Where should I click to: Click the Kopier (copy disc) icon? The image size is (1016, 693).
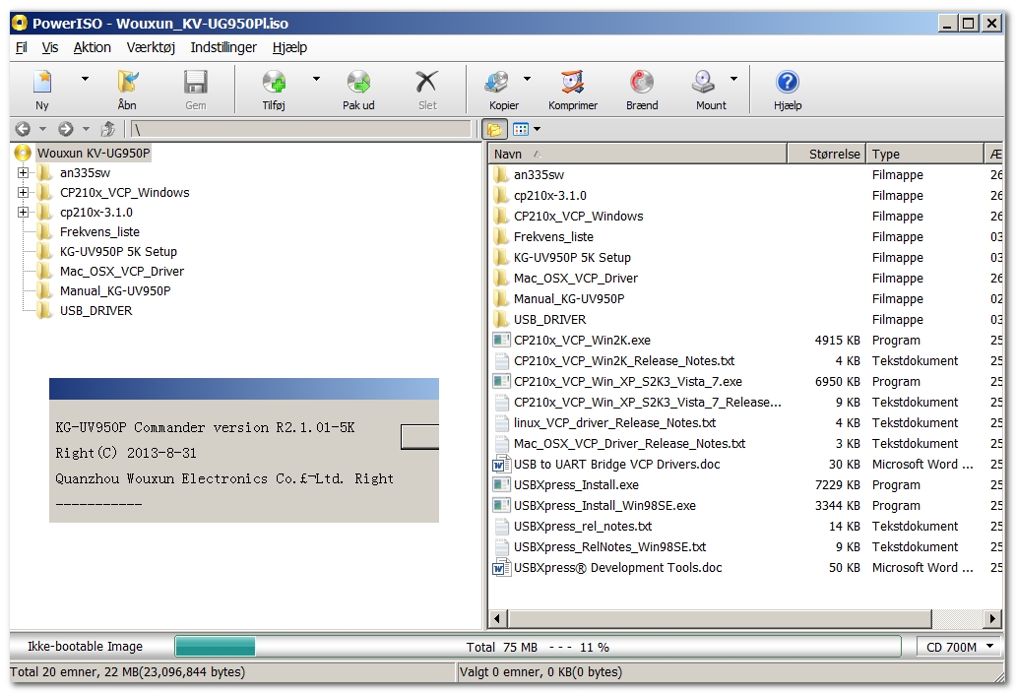(x=497, y=83)
